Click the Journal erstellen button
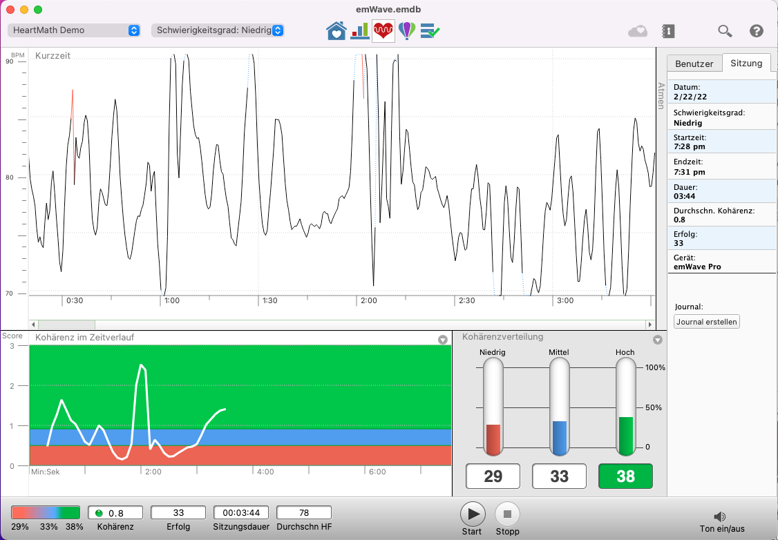The width and height of the screenshot is (778, 540). pyautogui.click(x=707, y=321)
